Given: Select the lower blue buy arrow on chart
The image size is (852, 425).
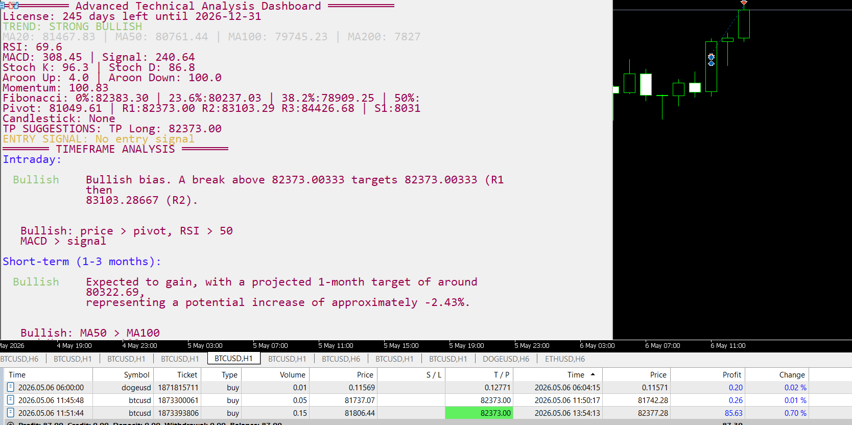Looking at the screenshot, I should [711, 63].
